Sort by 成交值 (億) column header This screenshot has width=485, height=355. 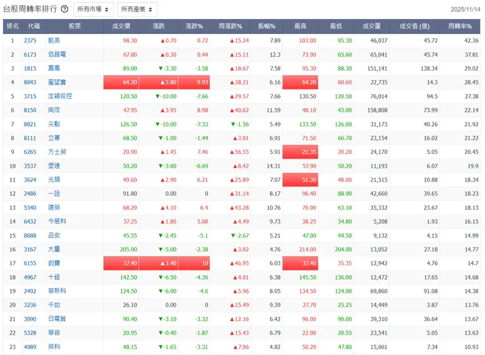point(414,26)
